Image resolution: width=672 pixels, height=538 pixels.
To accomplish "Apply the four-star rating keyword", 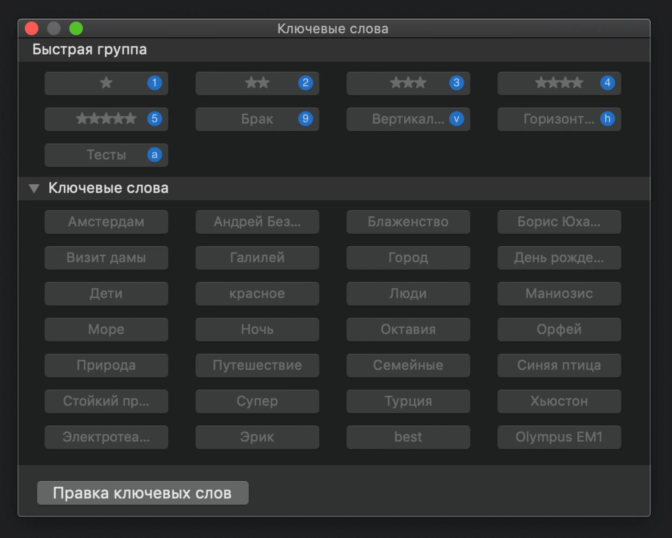I will click(x=559, y=83).
